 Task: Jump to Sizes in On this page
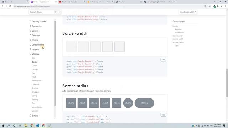click(x=177, y=46)
